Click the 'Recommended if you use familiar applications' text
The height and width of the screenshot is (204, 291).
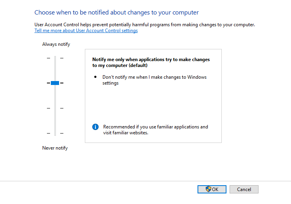(x=156, y=130)
